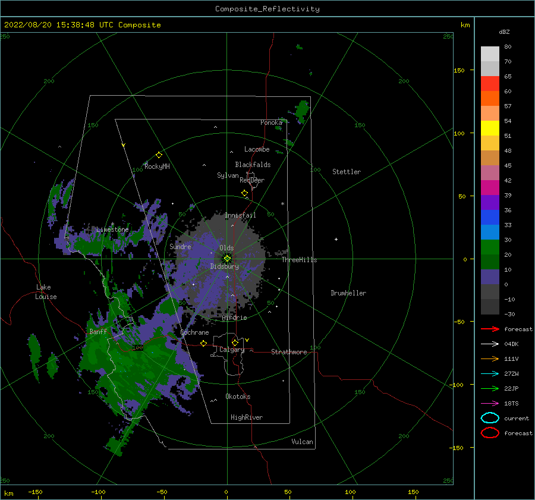Click the Banff label on map
The height and width of the screenshot is (500, 535).
click(x=98, y=331)
